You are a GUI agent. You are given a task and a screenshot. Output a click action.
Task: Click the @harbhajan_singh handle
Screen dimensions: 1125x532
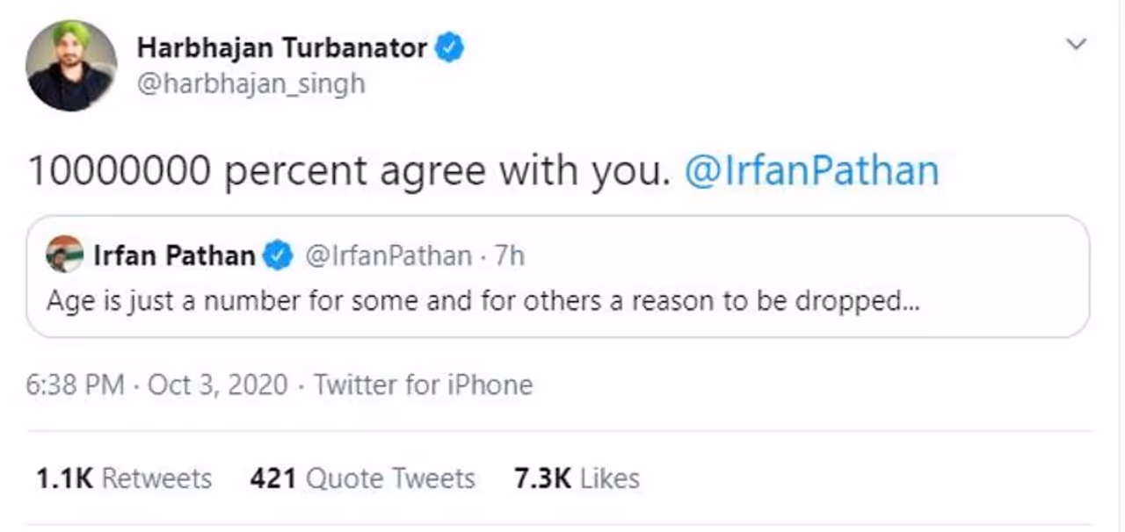[x=250, y=84]
